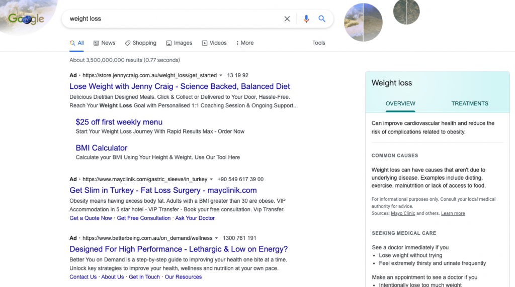Image resolution: width=515 pixels, height=287 pixels.
Task: Click the Jenny Craig phone number 13 19 92
Action: pyautogui.click(x=238, y=75)
